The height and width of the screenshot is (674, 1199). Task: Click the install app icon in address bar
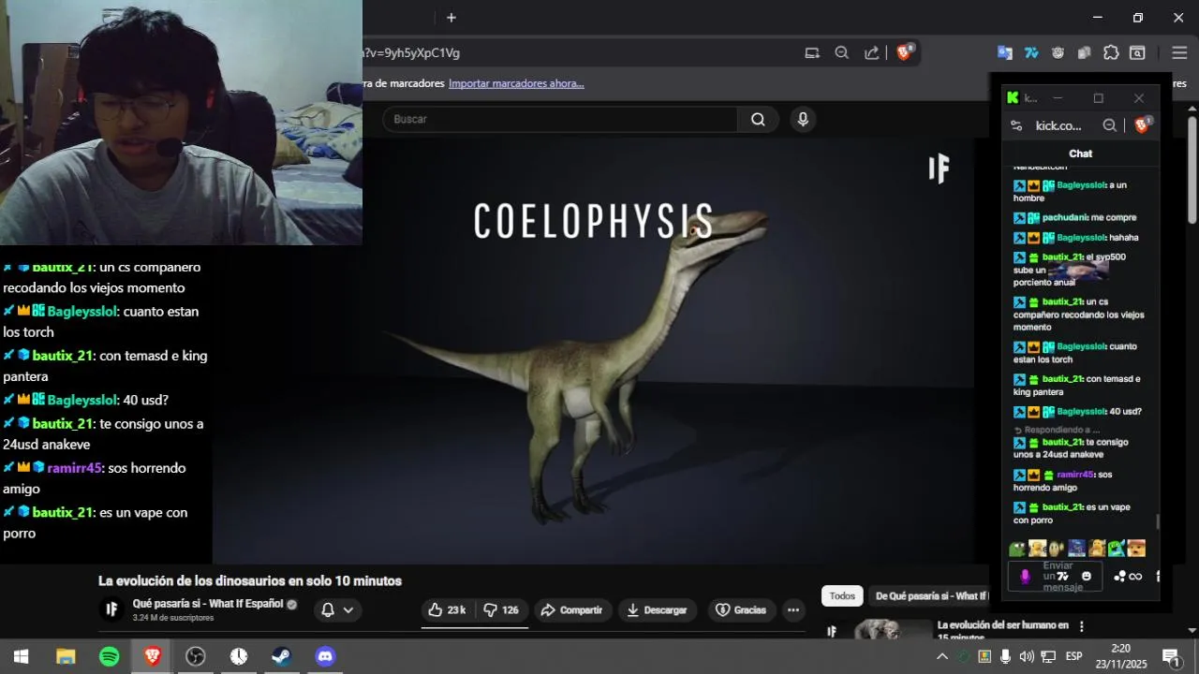[812, 53]
